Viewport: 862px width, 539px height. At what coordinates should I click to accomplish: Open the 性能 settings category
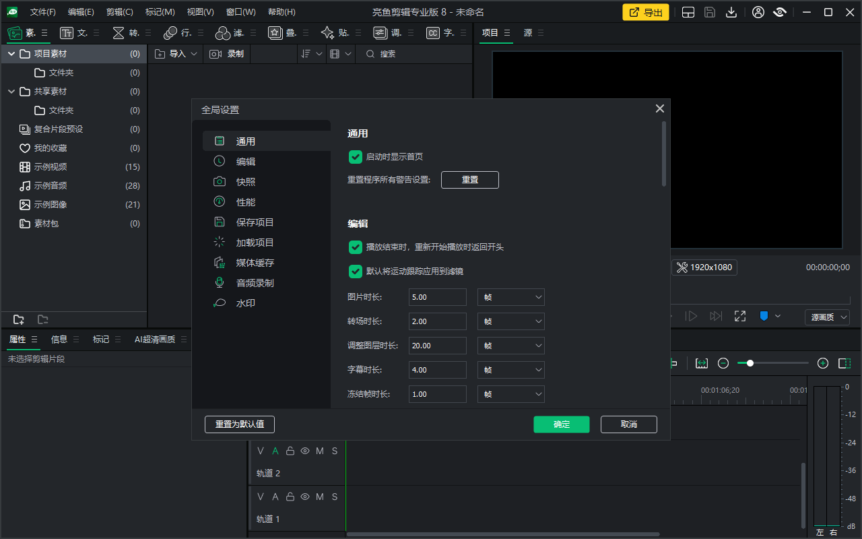266,202
